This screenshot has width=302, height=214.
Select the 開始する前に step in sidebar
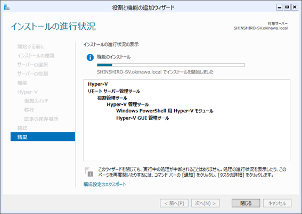pyautogui.click(x=31, y=46)
